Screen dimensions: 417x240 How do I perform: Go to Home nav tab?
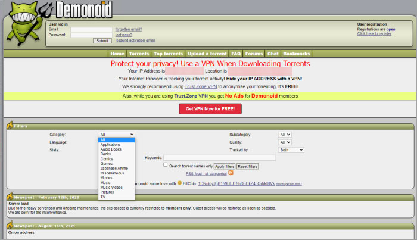(x=117, y=54)
